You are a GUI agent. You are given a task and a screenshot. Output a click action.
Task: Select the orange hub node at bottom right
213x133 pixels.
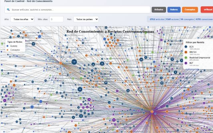tap(152, 112)
